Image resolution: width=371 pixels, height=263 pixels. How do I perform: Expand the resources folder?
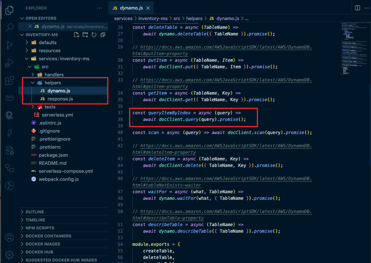pos(27,50)
